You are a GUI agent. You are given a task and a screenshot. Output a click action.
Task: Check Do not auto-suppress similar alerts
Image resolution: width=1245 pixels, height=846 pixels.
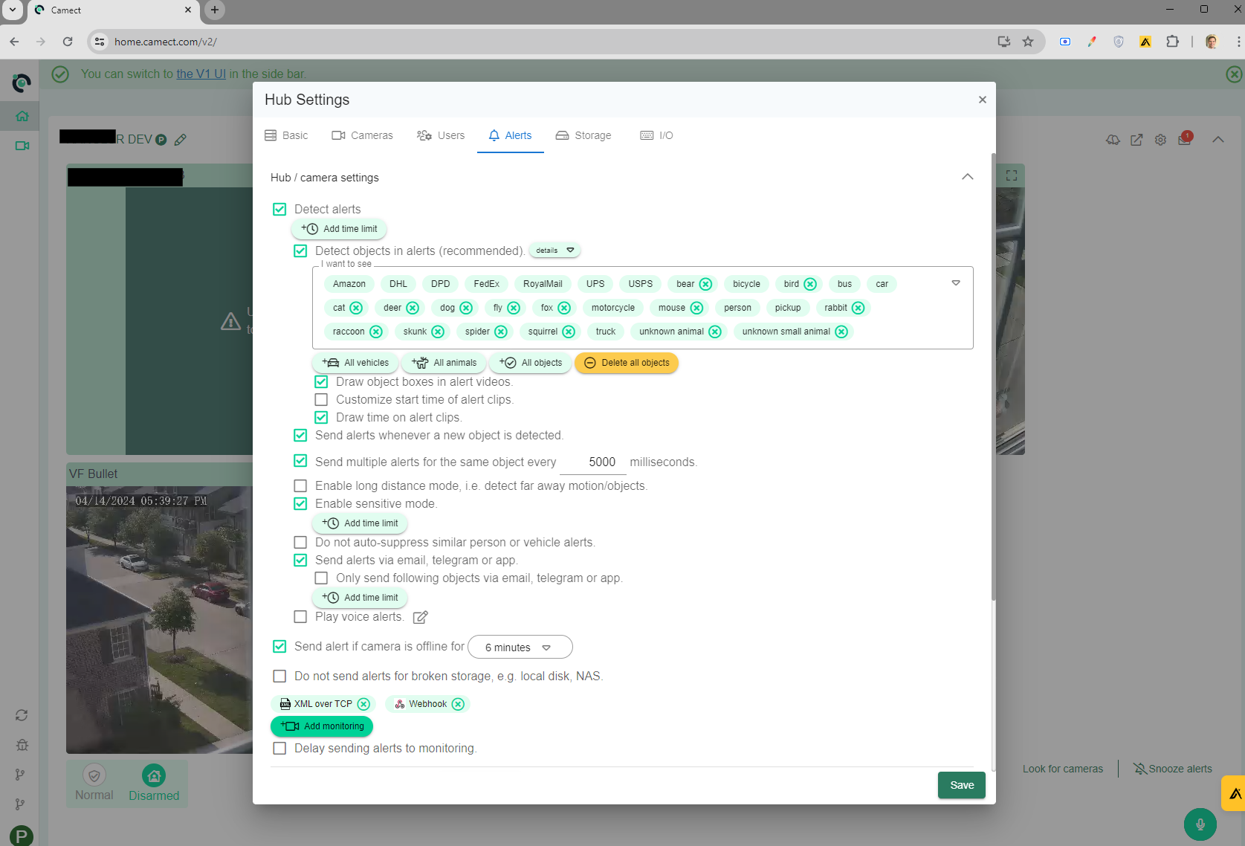[300, 543]
